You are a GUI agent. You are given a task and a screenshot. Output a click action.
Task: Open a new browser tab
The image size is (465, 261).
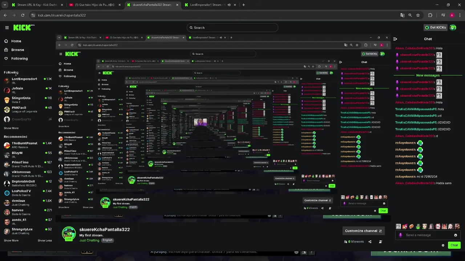coord(243,5)
